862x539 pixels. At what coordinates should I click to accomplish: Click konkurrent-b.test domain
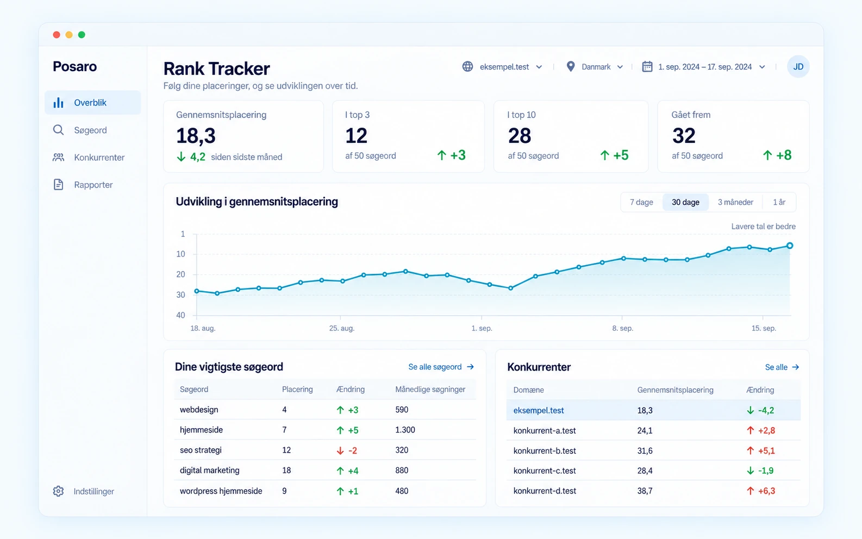[x=545, y=450]
